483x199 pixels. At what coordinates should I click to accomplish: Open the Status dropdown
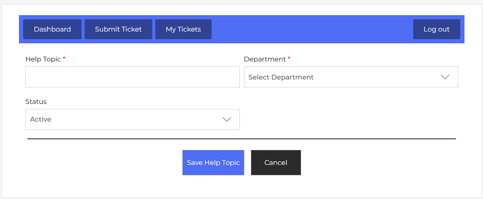pyautogui.click(x=132, y=119)
